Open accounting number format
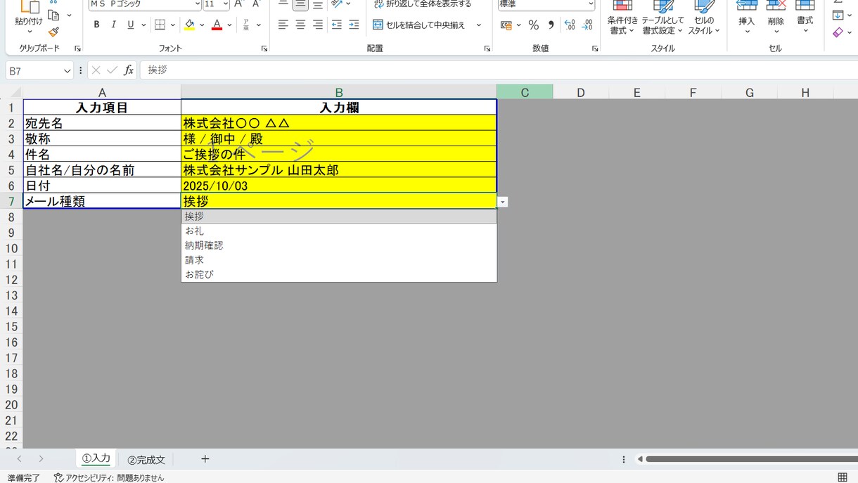Image resolution: width=858 pixels, height=483 pixels. (x=506, y=25)
